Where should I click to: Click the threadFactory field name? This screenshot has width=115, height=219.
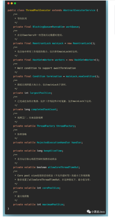65,126
